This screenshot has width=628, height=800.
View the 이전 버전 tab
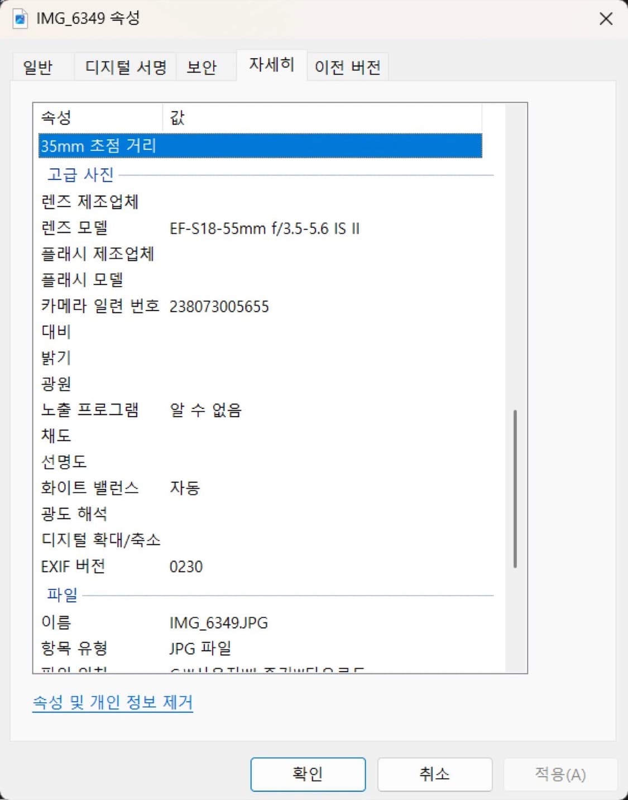click(347, 66)
